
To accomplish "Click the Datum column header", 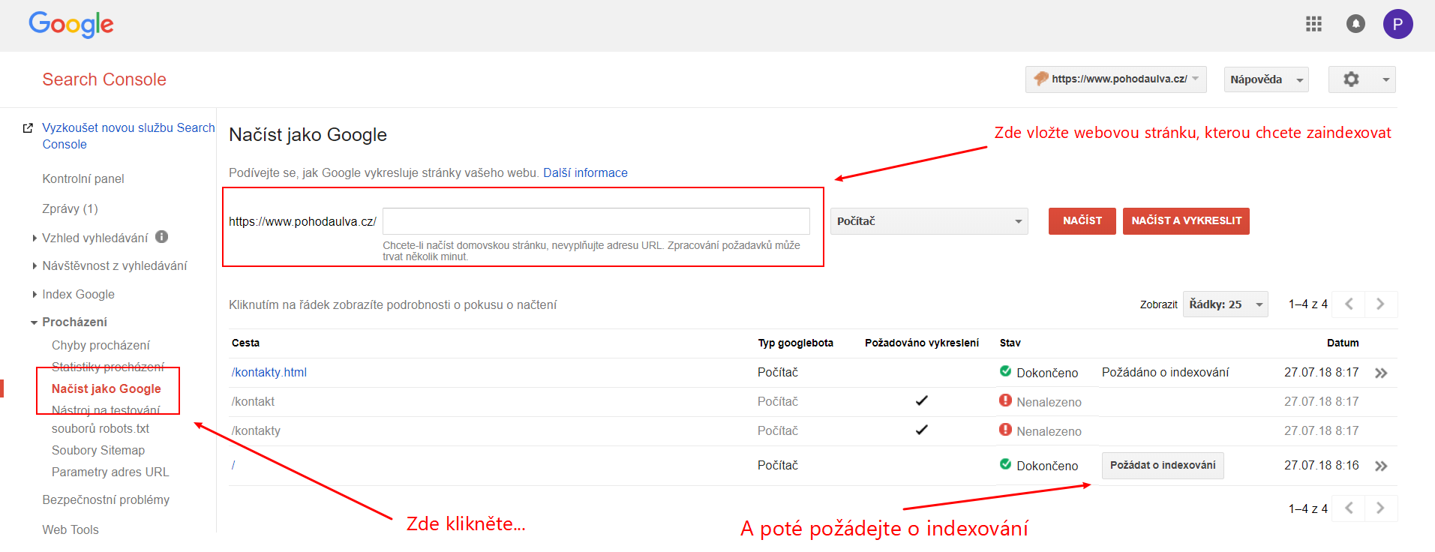I will [1343, 343].
